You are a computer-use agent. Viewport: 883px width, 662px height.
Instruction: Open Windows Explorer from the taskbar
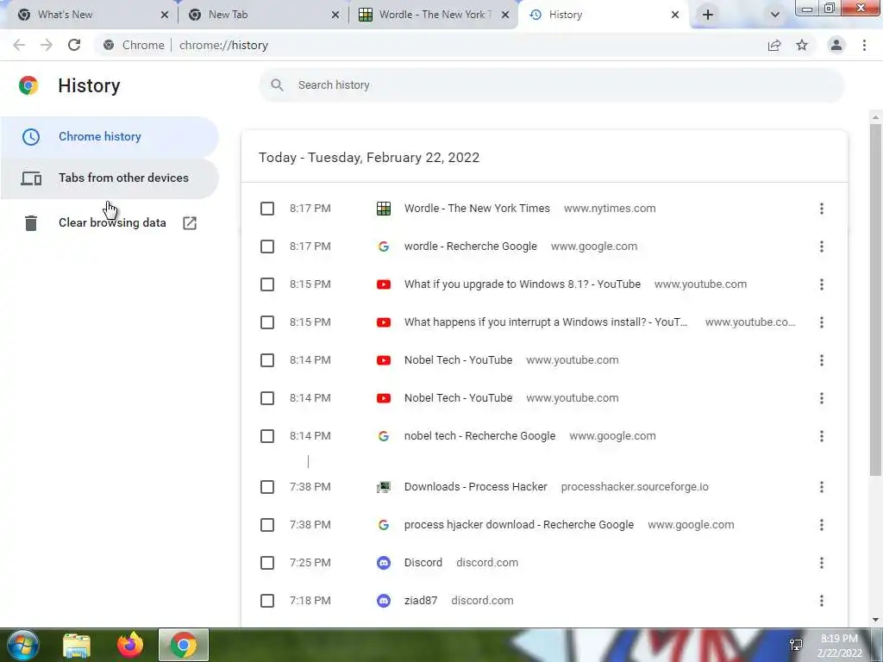76,646
